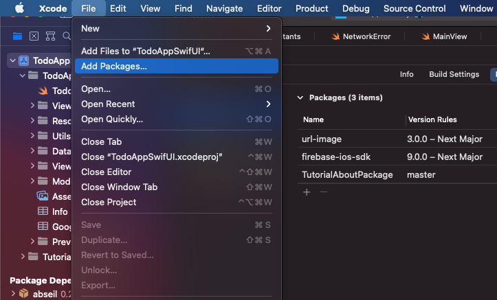Click the 9.0.0 – Next Major cell
Image resolution: width=497 pixels, height=300 pixels.
tap(445, 157)
